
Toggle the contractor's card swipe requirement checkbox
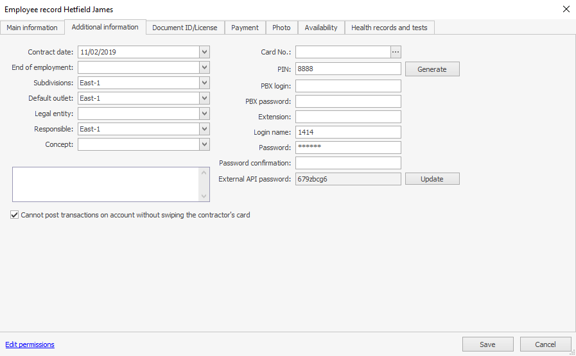(15, 216)
